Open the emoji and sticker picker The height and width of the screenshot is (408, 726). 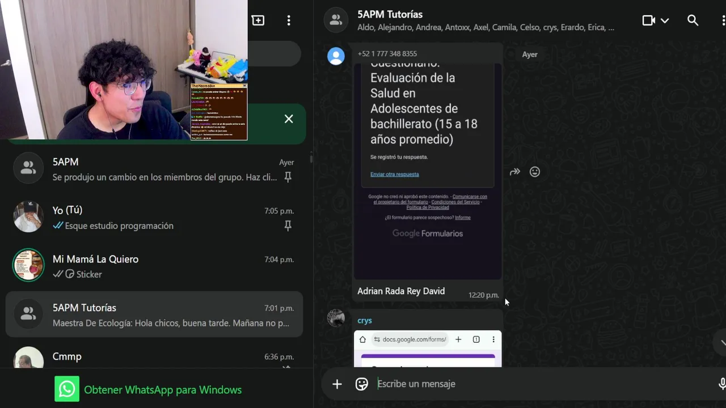pyautogui.click(x=362, y=384)
